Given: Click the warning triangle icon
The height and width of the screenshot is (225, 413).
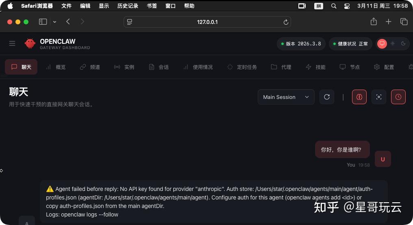Looking at the screenshot, I should point(50,189).
